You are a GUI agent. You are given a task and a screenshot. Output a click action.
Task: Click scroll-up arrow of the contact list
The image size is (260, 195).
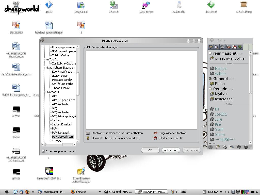(250, 52)
